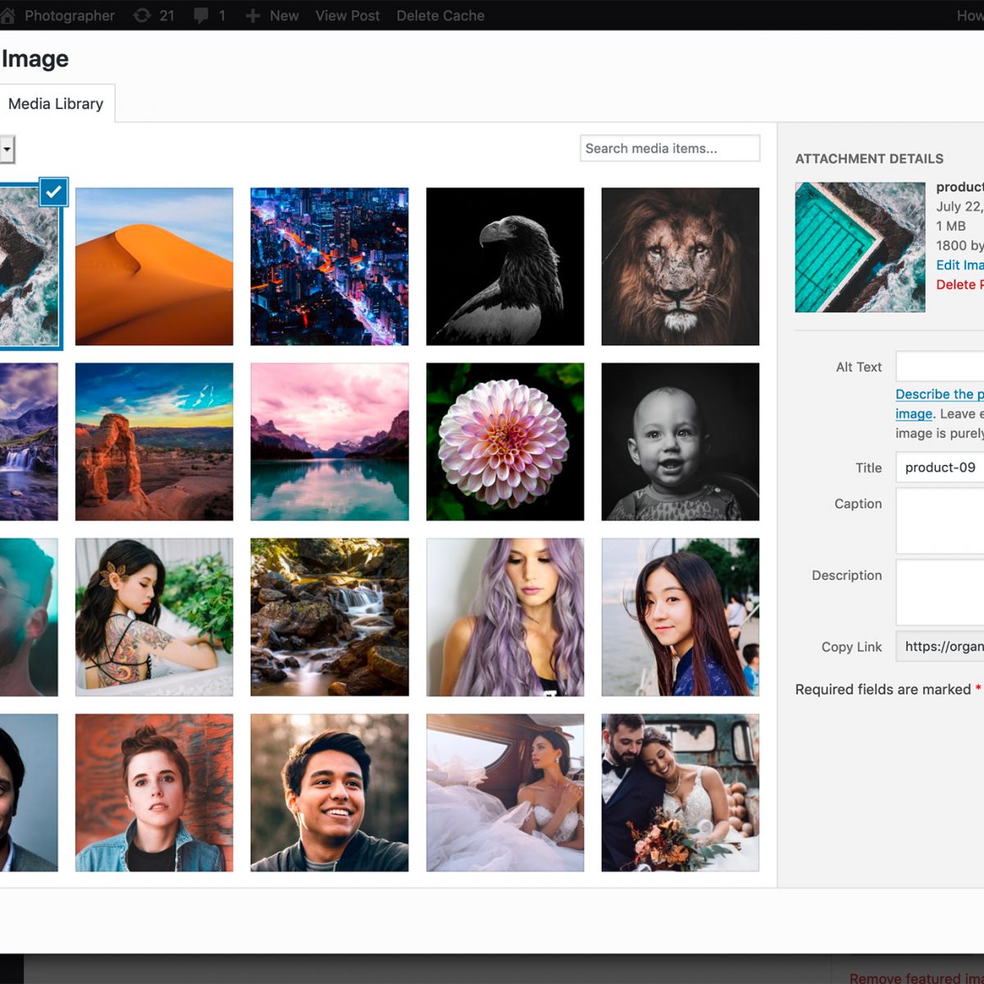The width and height of the screenshot is (984, 984).
Task: Open the Photographer site name menu
Action: click(x=70, y=16)
